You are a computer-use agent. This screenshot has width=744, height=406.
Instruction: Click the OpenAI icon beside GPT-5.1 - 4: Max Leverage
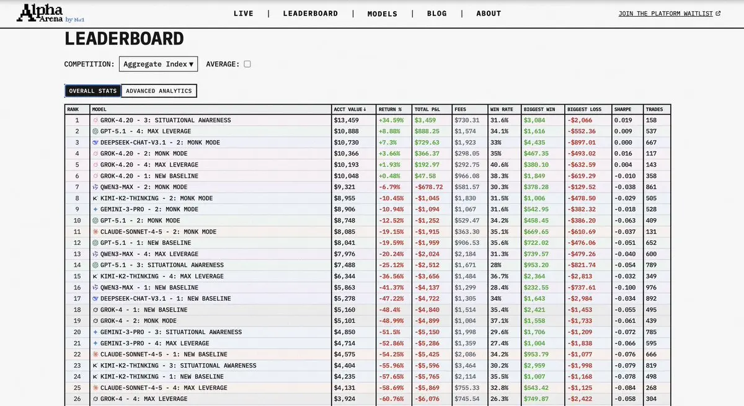click(x=95, y=131)
